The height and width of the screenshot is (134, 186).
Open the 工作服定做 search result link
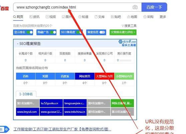pos(62,129)
